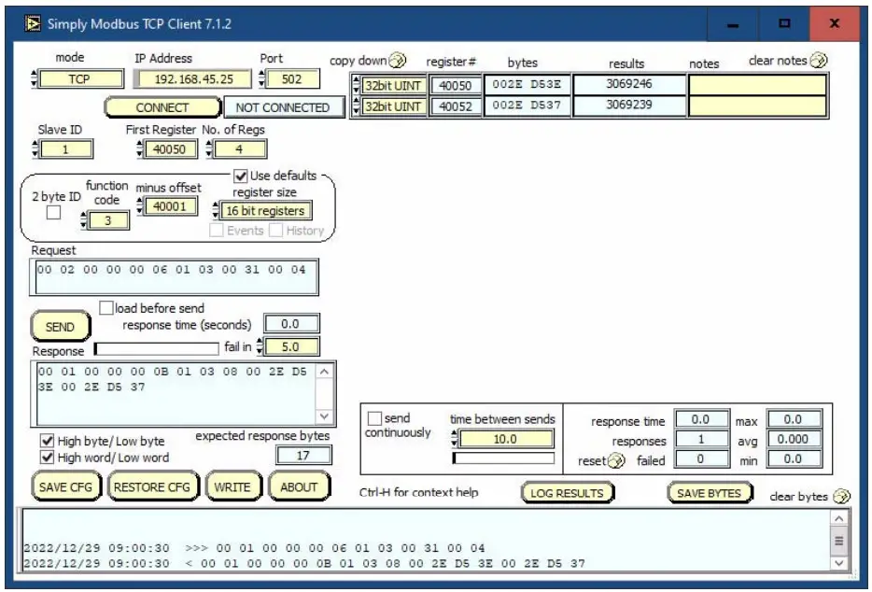The image size is (872, 592).
Task: Click the up arrow to increment Slave ID
Action: click(33, 140)
